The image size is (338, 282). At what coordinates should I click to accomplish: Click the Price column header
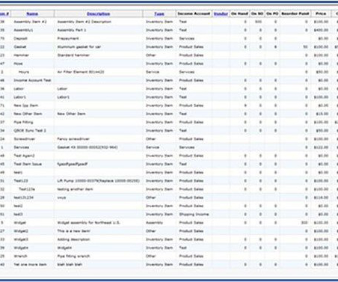[x=321, y=13]
